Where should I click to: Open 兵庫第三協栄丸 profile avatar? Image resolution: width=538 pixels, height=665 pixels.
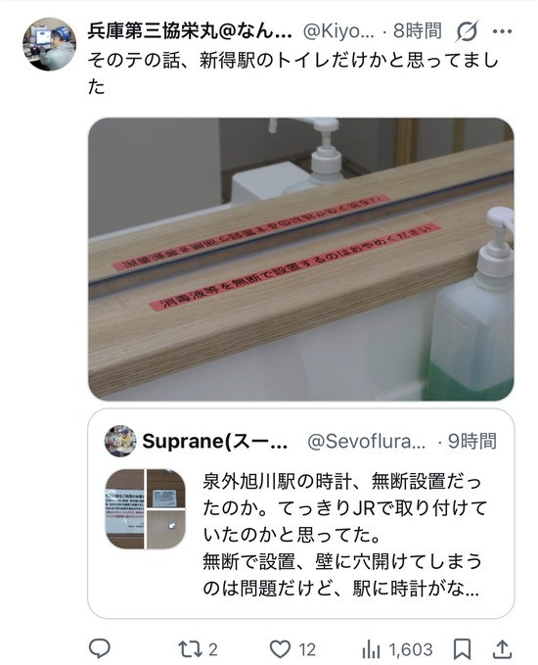[x=49, y=44]
